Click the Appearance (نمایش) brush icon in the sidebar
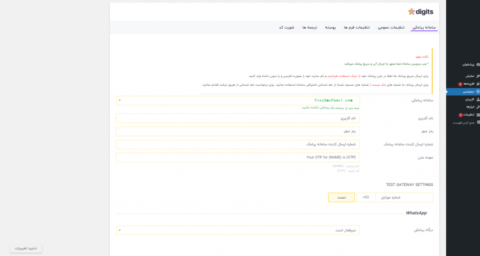 pyautogui.click(x=478, y=76)
